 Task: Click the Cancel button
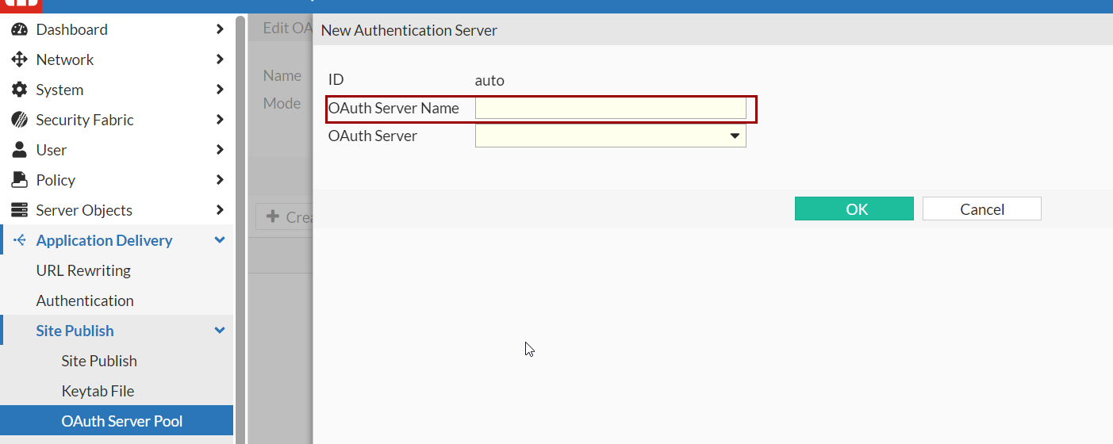coord(981,209)
